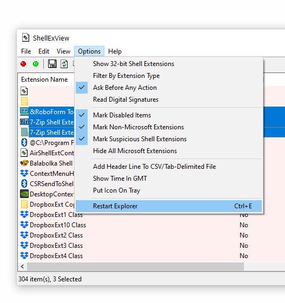The height and width of the screenshot is (303, 285).
Task: Click the left scroll arrow of horizontal scrollbar
Action: [x=22, y=266]
